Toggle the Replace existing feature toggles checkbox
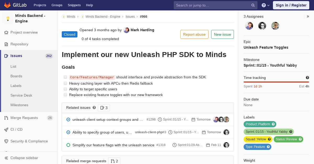Viewport: 314px width, 164px height. coord(65,95)
